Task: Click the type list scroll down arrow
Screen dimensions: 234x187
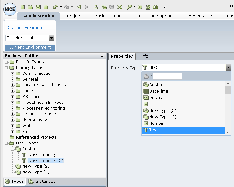Action: 228,132
